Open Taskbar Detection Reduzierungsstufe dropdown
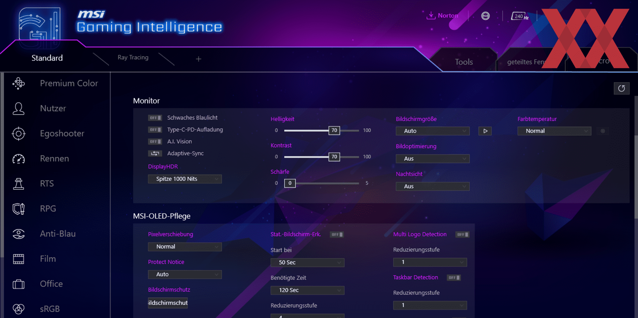Screen dimensions: 638x318 pos(430,305)
